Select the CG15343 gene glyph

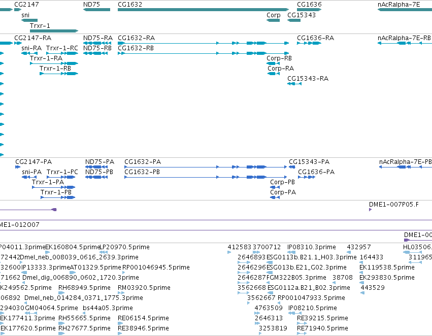click(294, 20)
